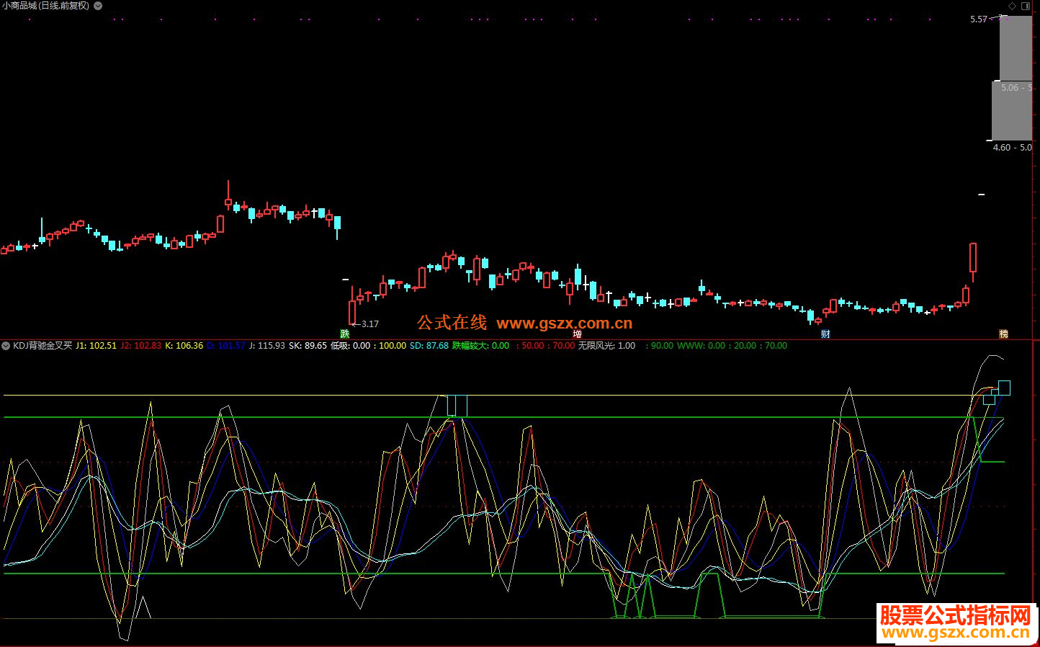This screenshot has width=1040, height=647.
Task: Click the SK: 89.65 indicator value
Action: click(x=308, y=346)
